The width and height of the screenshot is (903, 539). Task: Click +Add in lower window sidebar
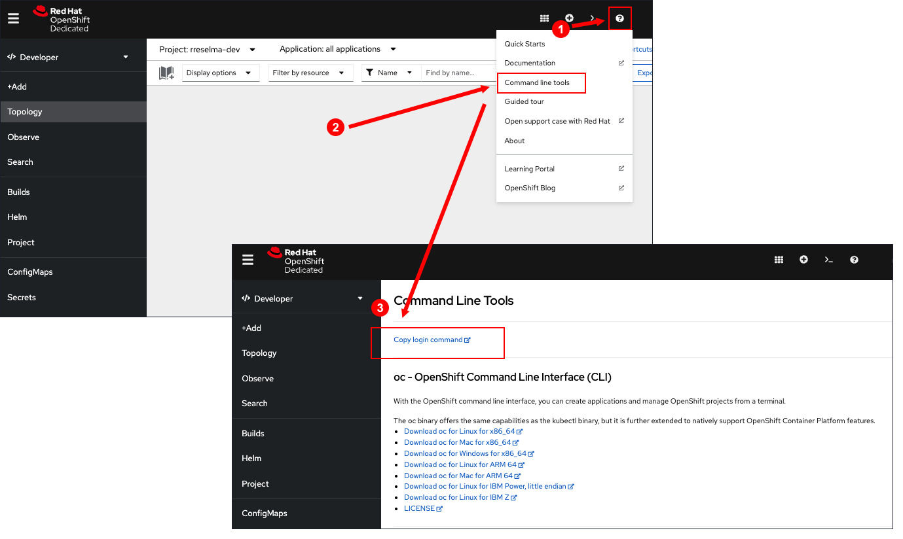click(x=308, y=328)
